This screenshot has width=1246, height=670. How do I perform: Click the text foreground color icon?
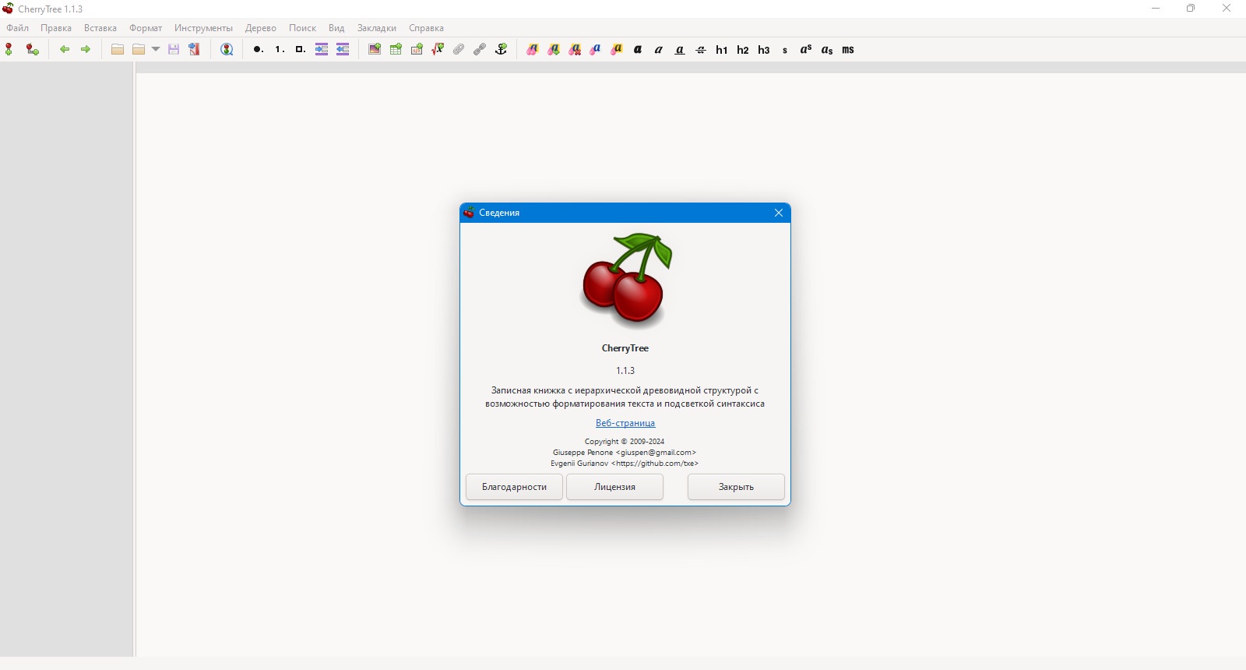596,49
